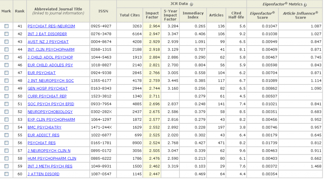Open the EUR PSYCHIAT journal link
Screen dimensions: 324x179
41,73
